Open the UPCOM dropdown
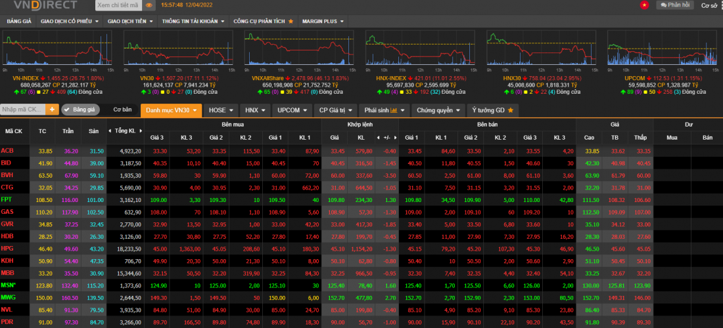Viewport: 723px width, 328px height. [x=292, y=110]
